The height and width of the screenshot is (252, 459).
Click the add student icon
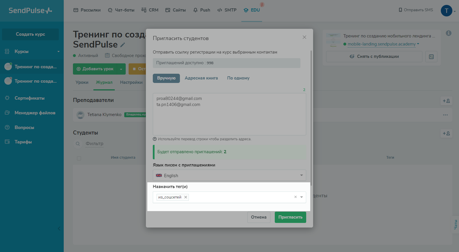pos(446,133)
